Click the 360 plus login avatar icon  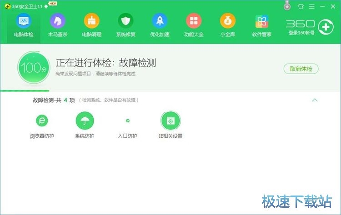click(326, 27)
